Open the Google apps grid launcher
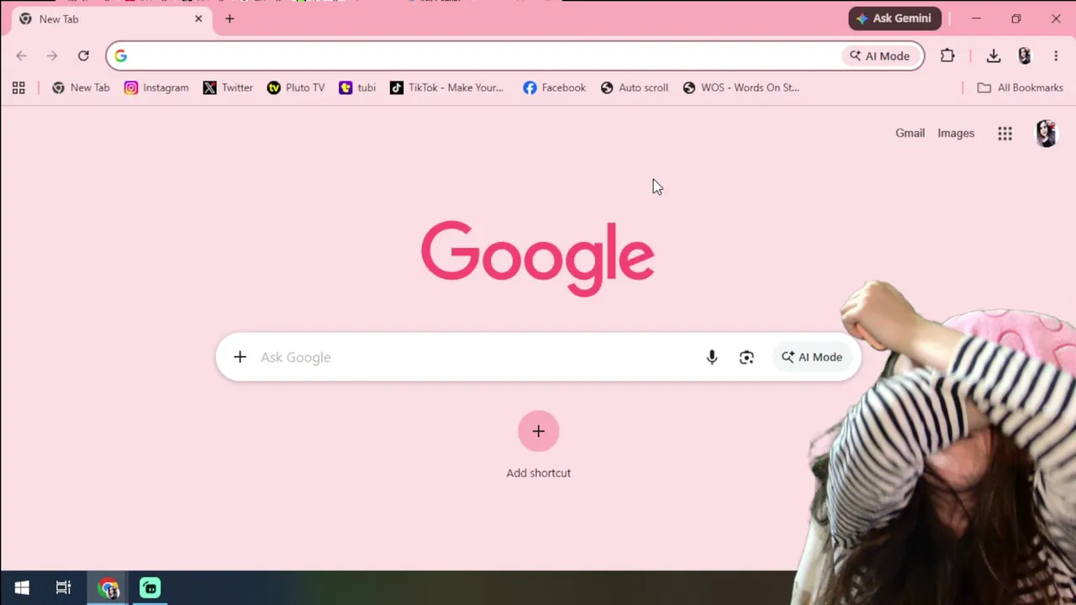Image resolution: width=1076 pixels, height=605 pixels. coord(1005,134)
